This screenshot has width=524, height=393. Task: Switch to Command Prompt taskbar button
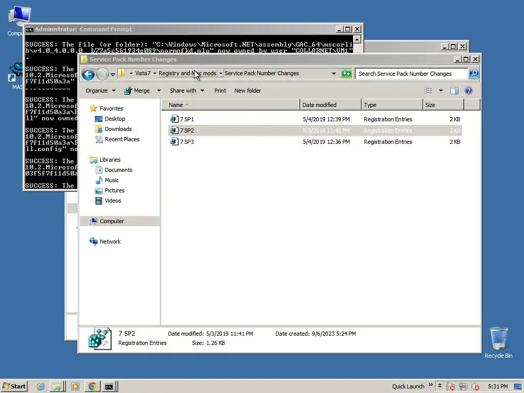[110, 387]
